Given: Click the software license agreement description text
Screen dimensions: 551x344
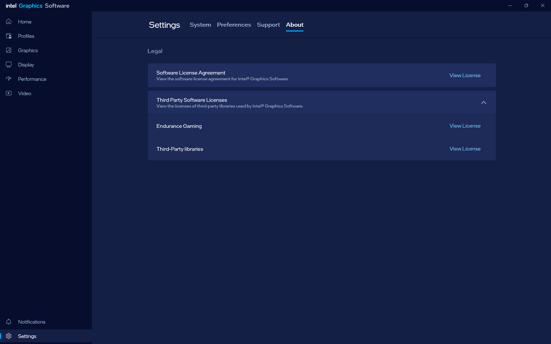Looking at the screenshot, I should point(222,79).
